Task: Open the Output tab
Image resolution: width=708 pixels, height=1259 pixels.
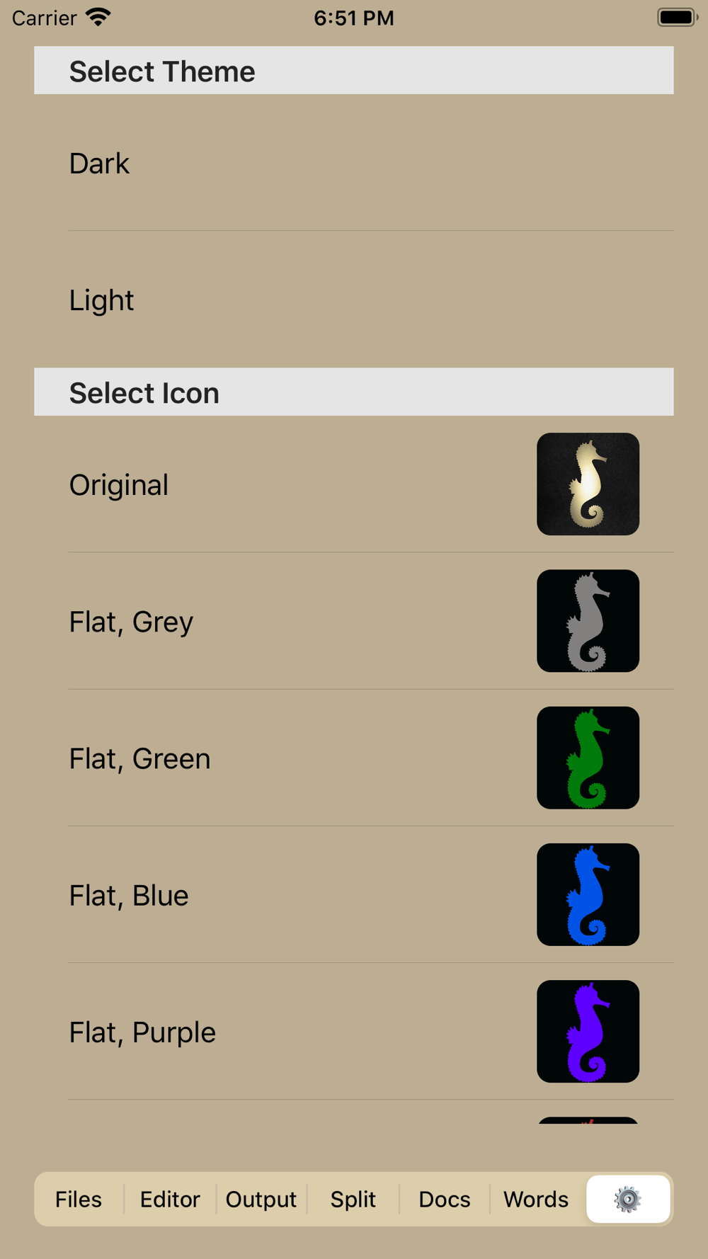Action: (x=261, y=1199)
